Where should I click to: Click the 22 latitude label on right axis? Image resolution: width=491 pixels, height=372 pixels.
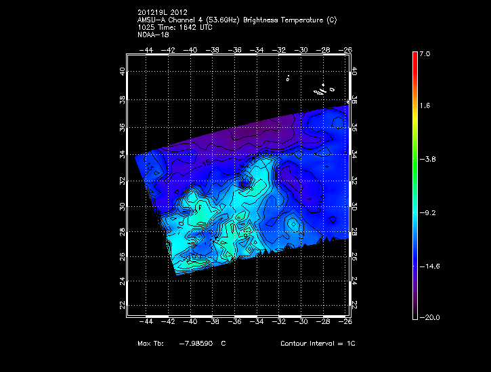pos(355,305)
